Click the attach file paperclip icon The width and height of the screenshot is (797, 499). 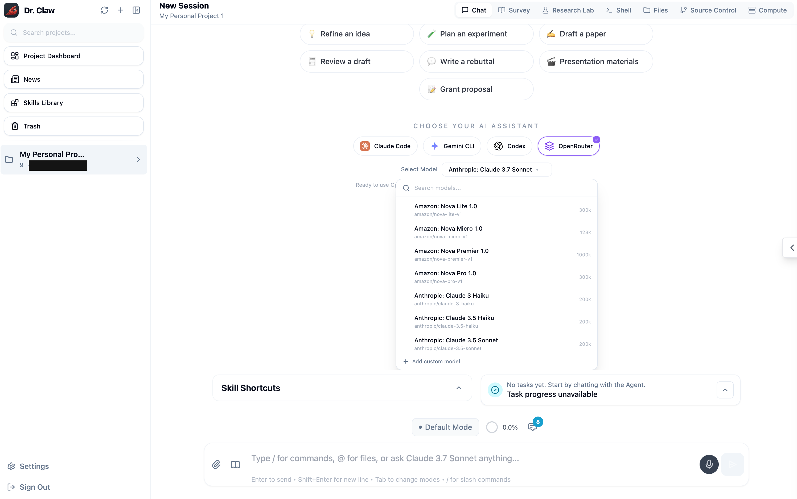[216, 464]
